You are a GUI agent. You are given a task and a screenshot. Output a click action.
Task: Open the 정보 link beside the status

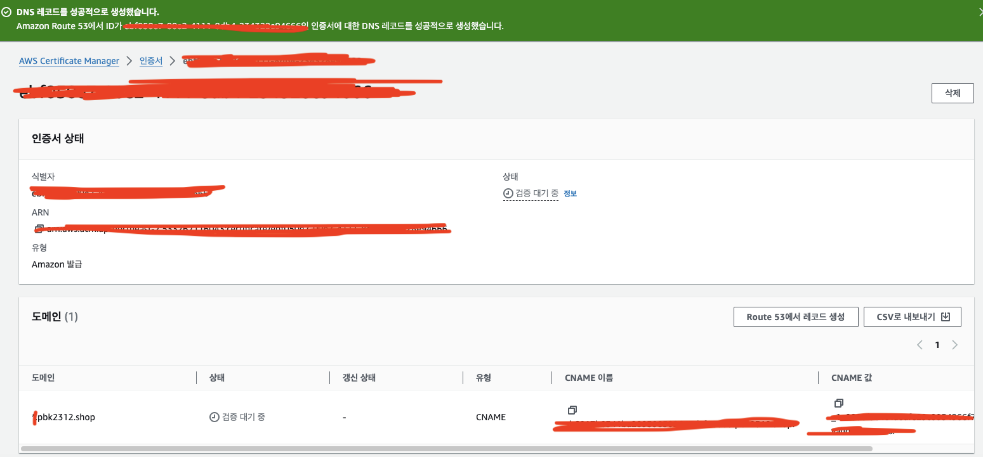pyautogui.click(x=570, y=193)
